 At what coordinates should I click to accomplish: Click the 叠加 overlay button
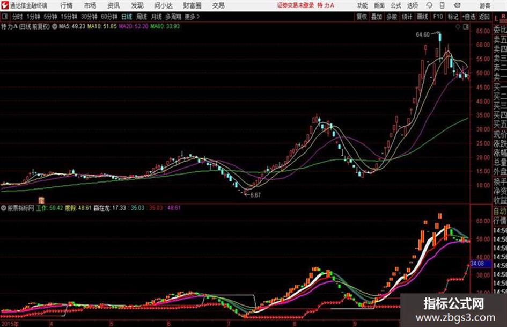click(x=377, y=17)
